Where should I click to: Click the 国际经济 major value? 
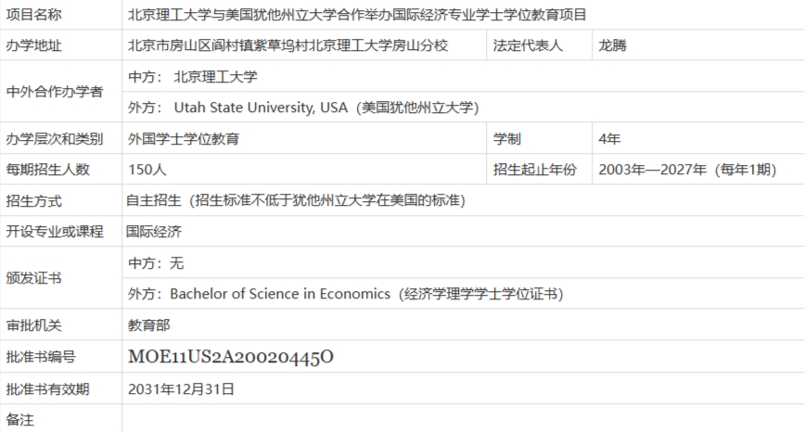(x=154, y=232)
